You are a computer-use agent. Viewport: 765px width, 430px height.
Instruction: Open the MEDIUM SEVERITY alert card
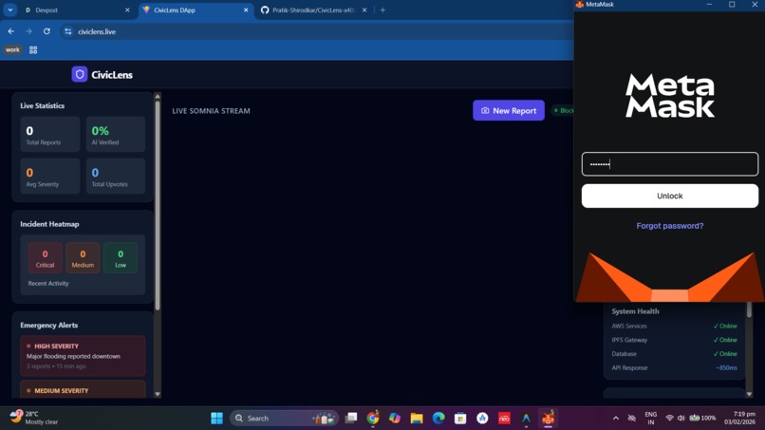83,389
